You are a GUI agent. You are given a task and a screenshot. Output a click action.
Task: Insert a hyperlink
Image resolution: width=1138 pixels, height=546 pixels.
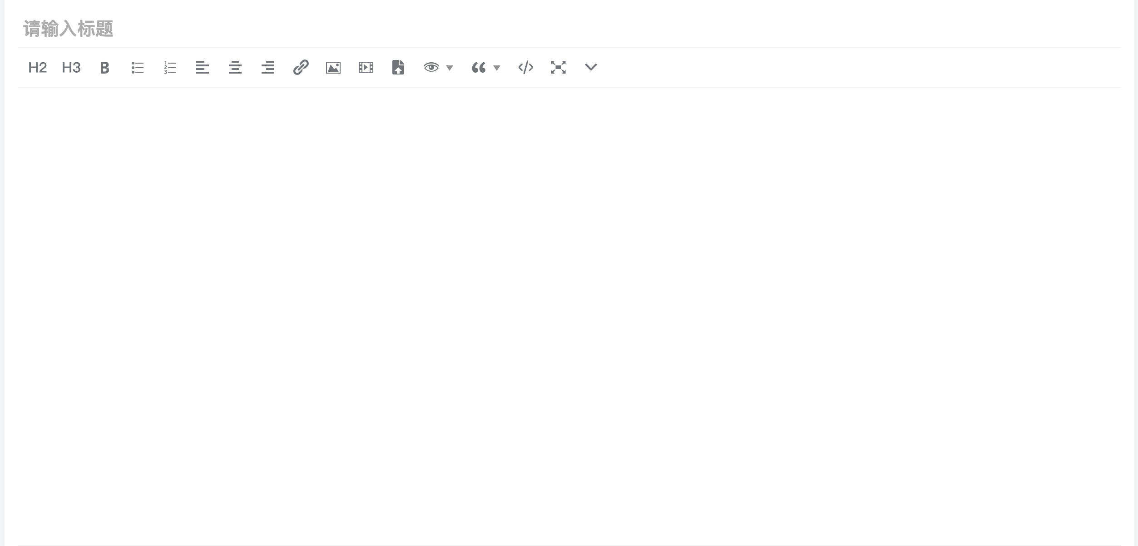pyautogui.click(x=301, y=68)
